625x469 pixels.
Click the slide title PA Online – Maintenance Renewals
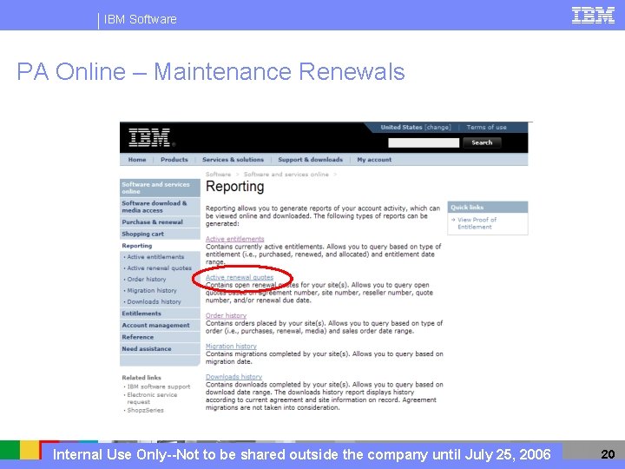(x=211, y=72)
